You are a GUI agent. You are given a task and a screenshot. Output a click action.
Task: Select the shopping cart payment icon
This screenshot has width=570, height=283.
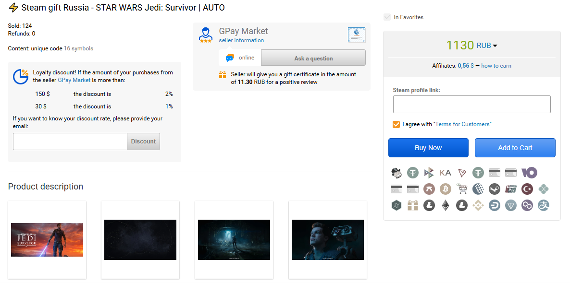(462, 189)
